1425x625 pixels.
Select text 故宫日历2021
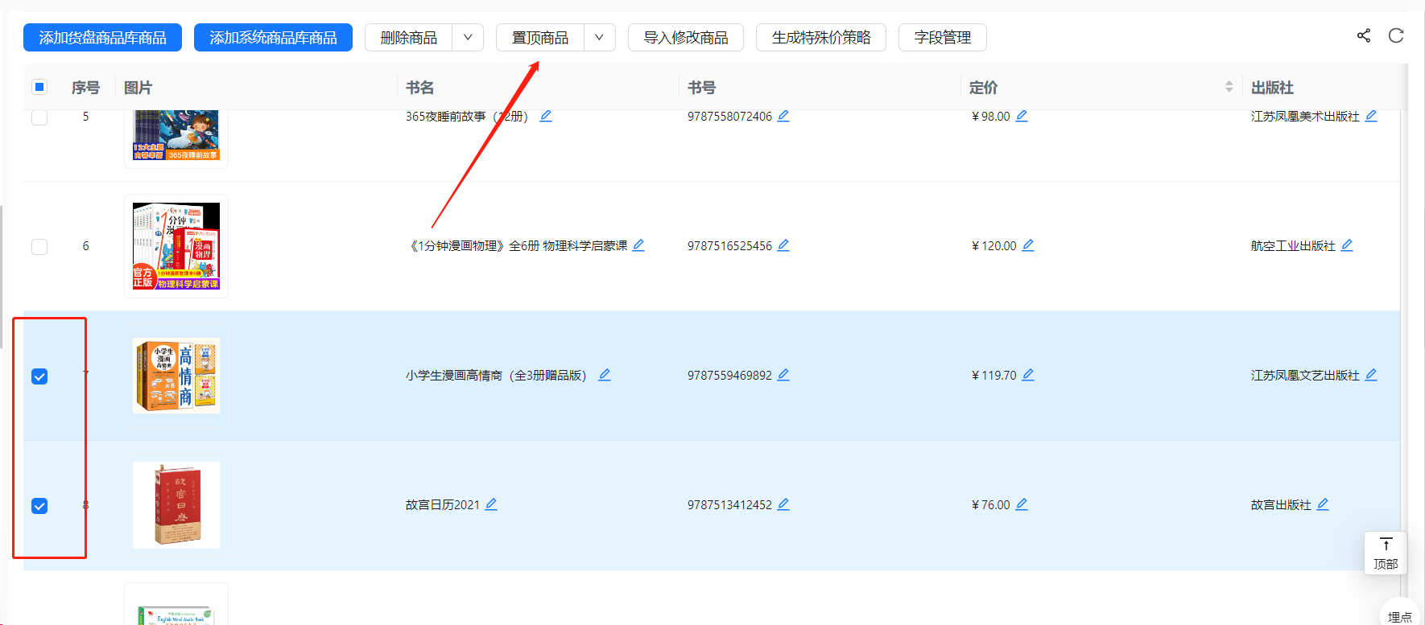tap(442, 505)
